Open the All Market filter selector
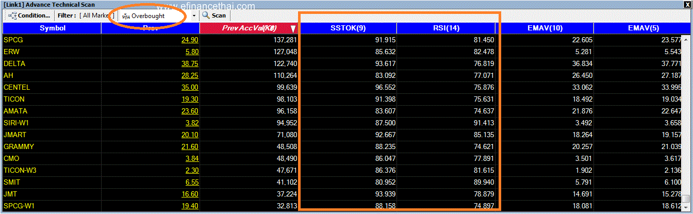 click(x=96, y=15)
